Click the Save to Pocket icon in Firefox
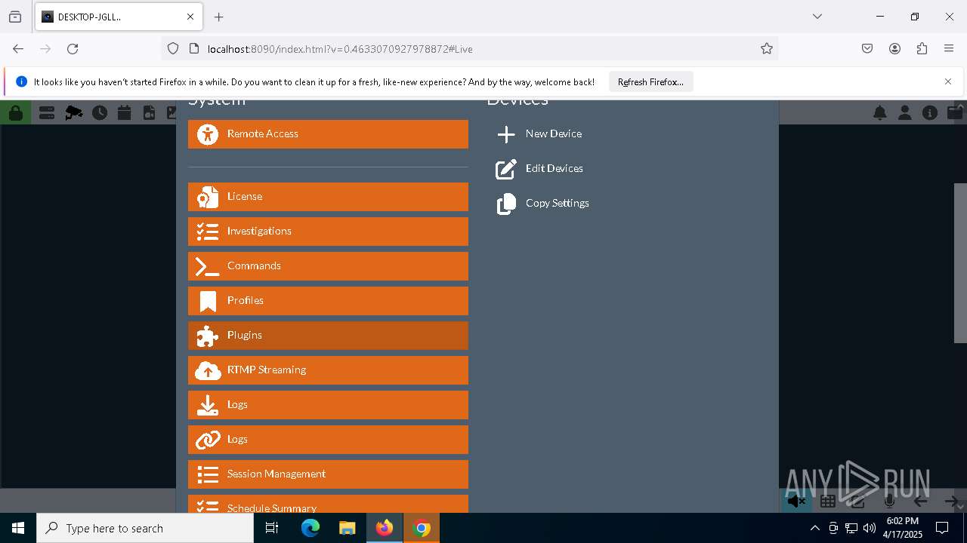Image resolution: width=967 pixels, height=543 pixels. coord(867,49)
